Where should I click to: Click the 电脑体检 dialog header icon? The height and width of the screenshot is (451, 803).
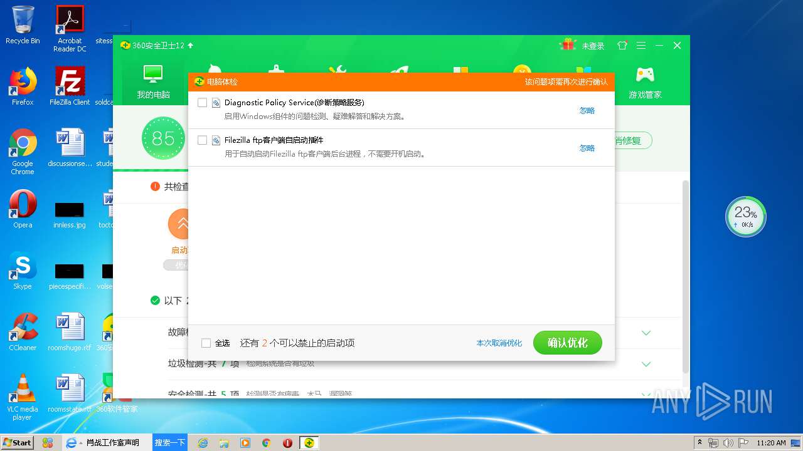click(x=199, y=81)
